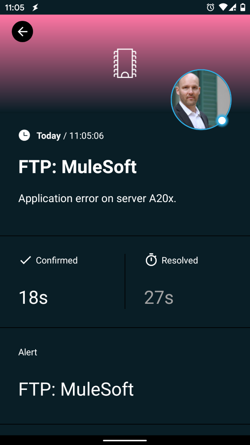
Task: Tap the home gesture bar at bottom
Action: click(125, 441)
